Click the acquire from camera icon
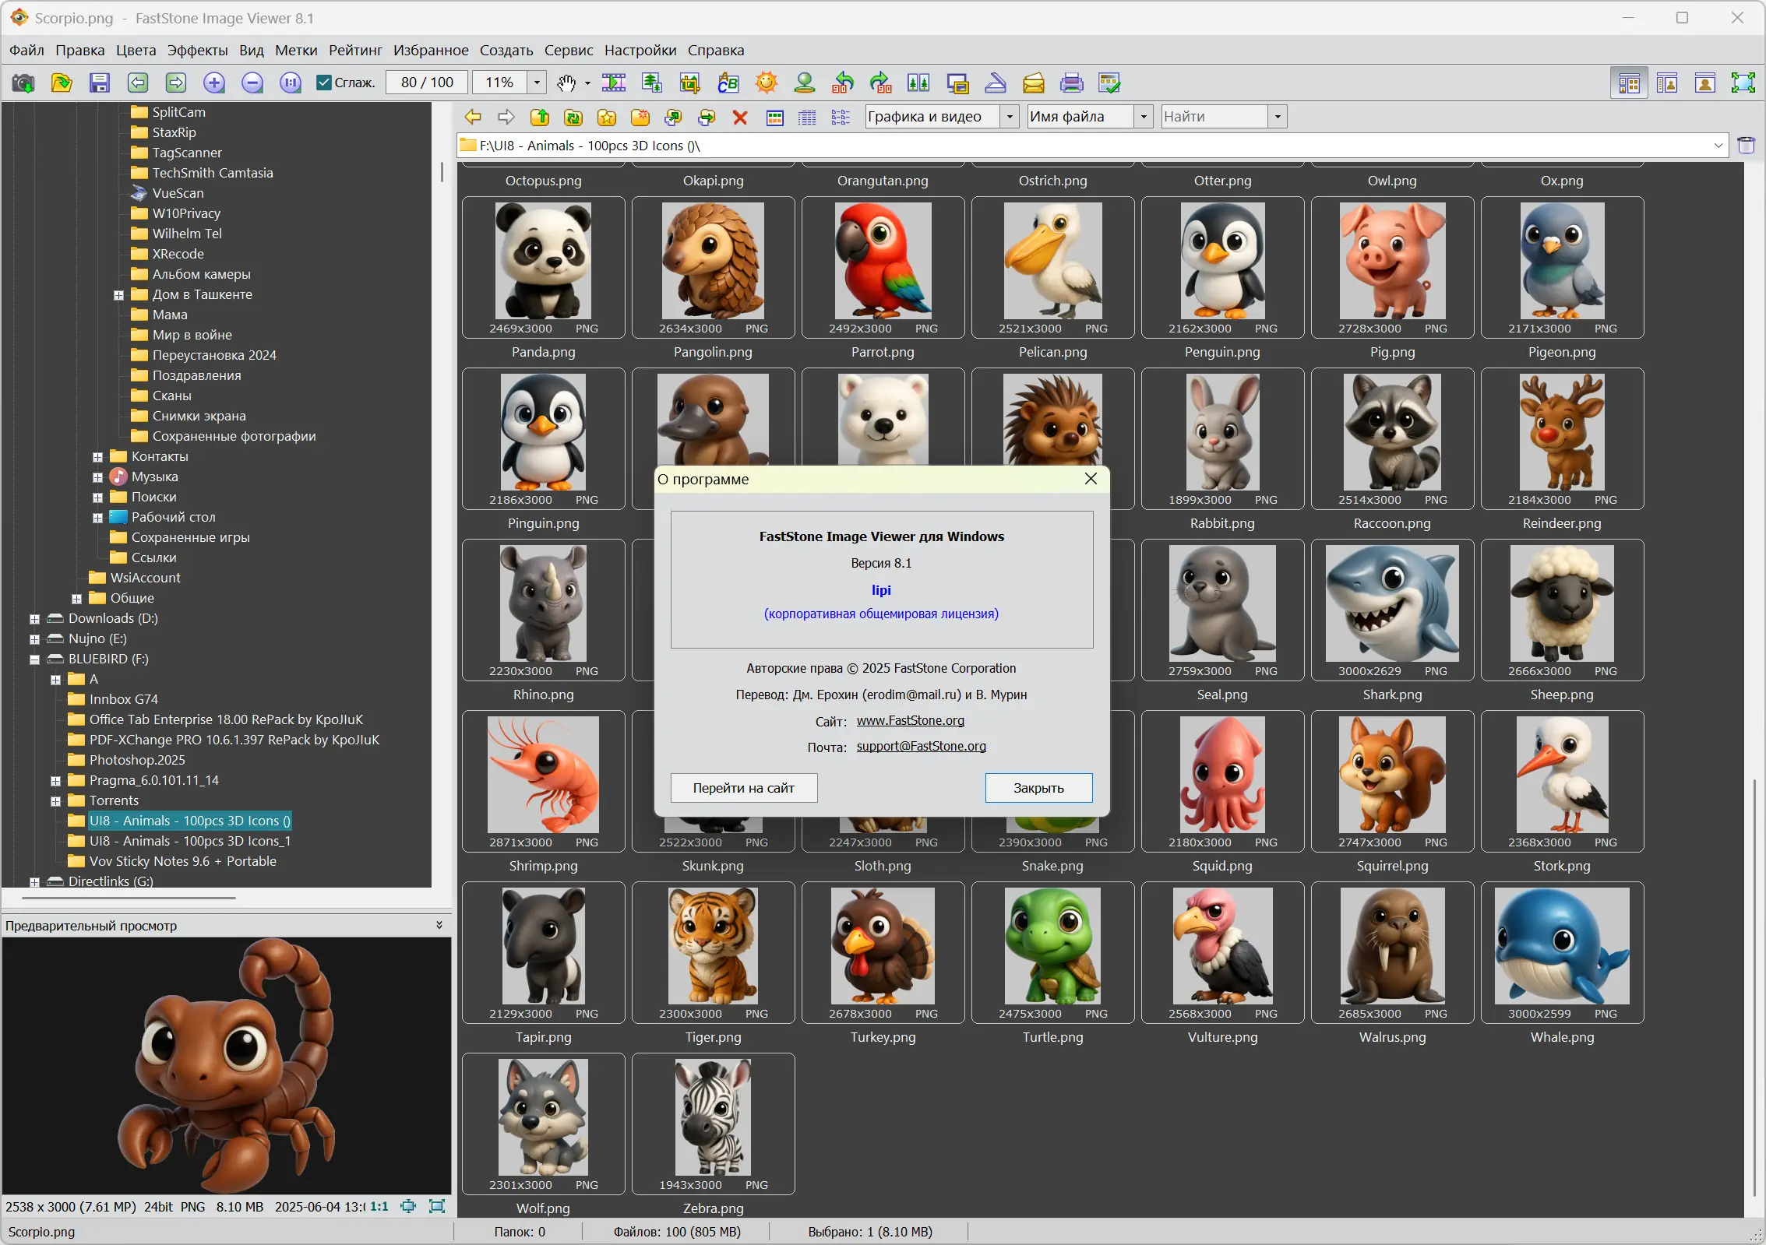 coord(23,83)
